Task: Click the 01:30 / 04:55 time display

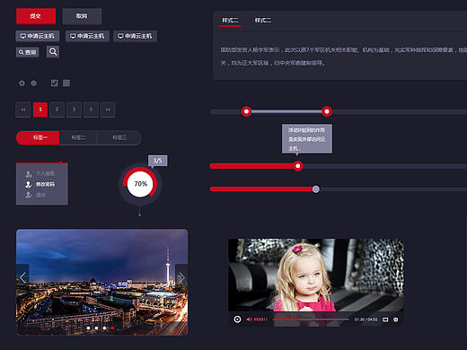Action: pyautogui.click(x=366, y=319)
